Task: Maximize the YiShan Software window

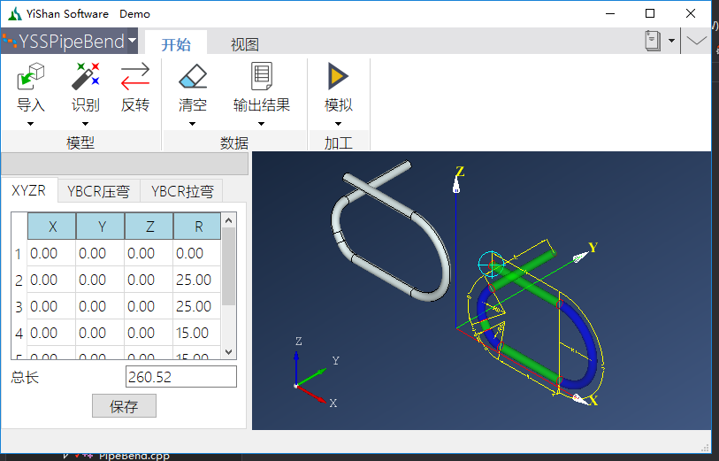Action: point(650,14)
